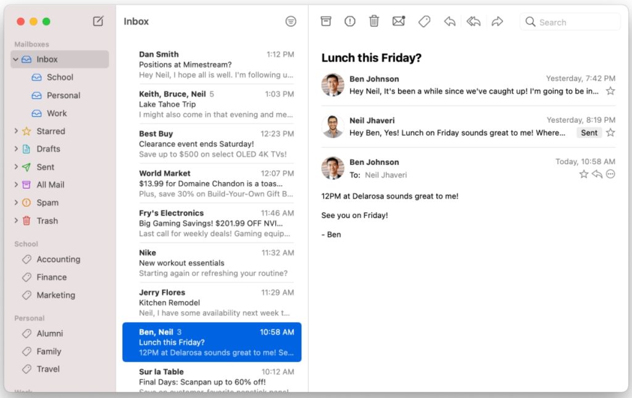Go to Starred messages
This screenshot has width=632, height=398.
pyautogui.click(x=51, y=131)
